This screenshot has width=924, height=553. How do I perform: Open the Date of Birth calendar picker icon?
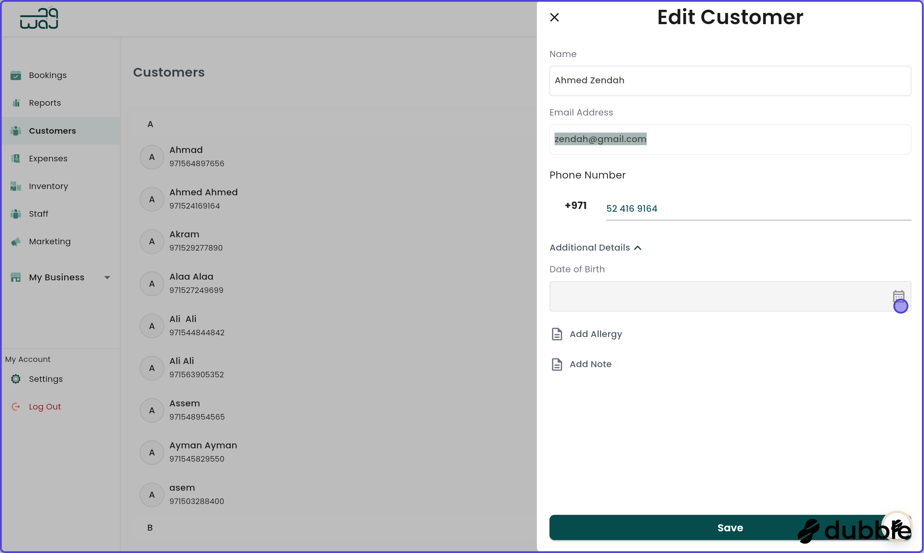click(899, 295)
